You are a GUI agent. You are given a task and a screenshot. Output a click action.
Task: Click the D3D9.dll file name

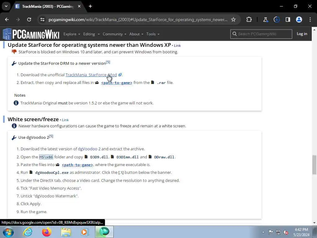pyautogui.click(x=99, y=157)
